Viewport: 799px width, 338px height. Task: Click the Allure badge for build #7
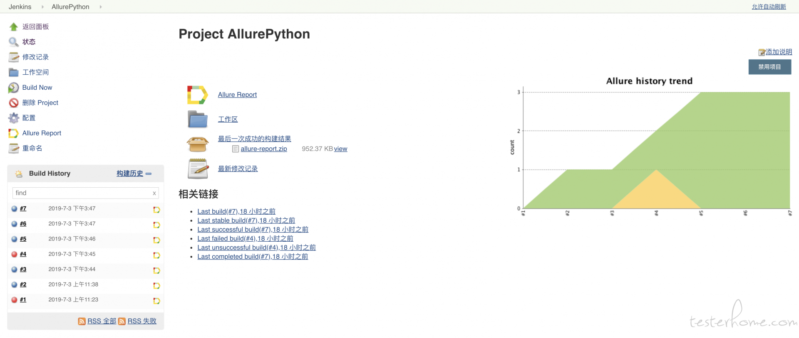point(156,210)
